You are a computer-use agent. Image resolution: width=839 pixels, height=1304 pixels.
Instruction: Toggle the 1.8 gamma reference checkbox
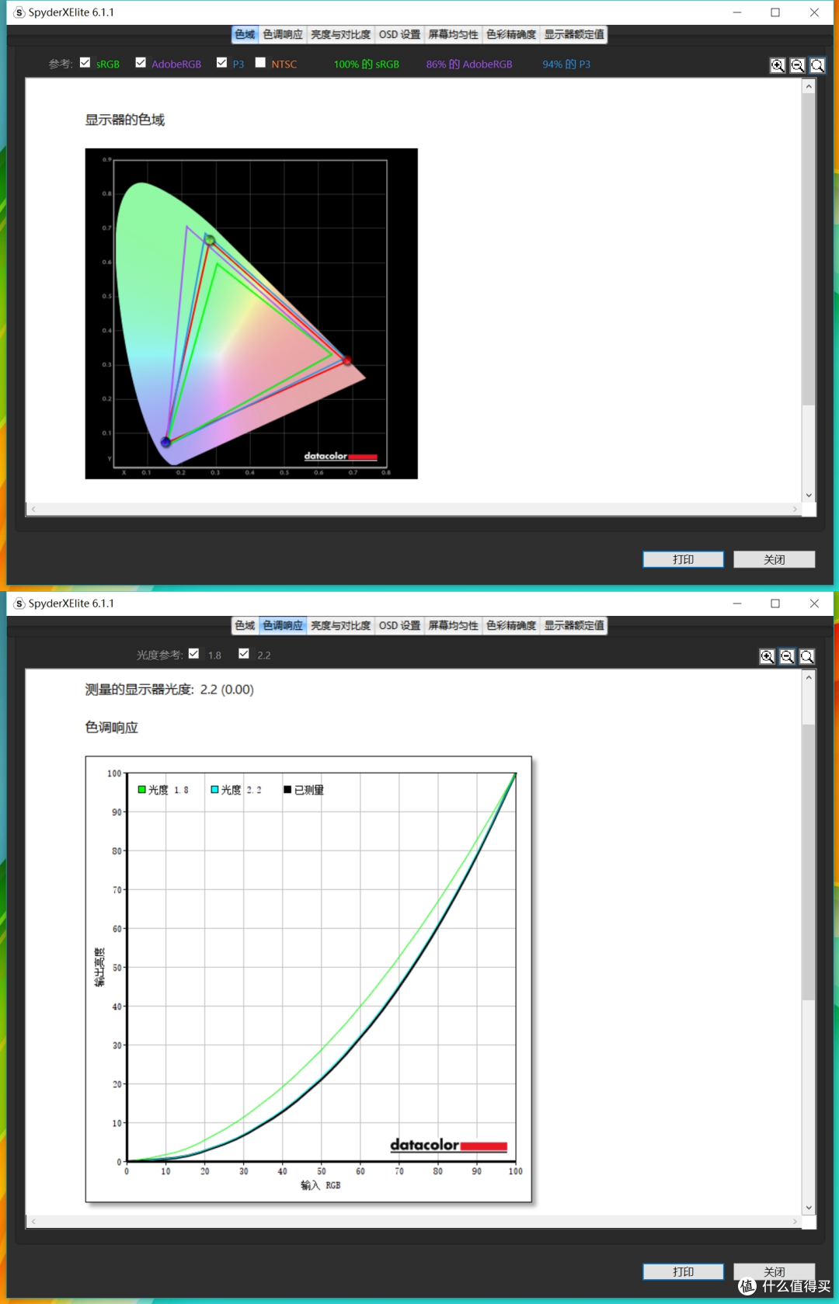pyautogui.click(x=194, y=654)
